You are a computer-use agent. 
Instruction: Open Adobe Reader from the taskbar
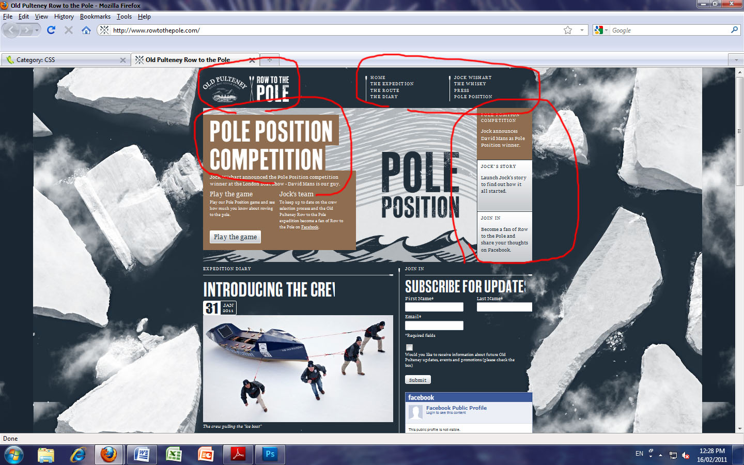coord(238,455)
